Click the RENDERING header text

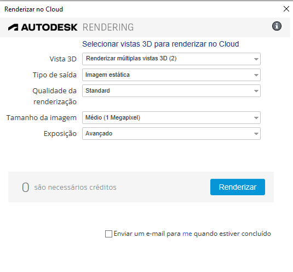[x=108, y=27]
